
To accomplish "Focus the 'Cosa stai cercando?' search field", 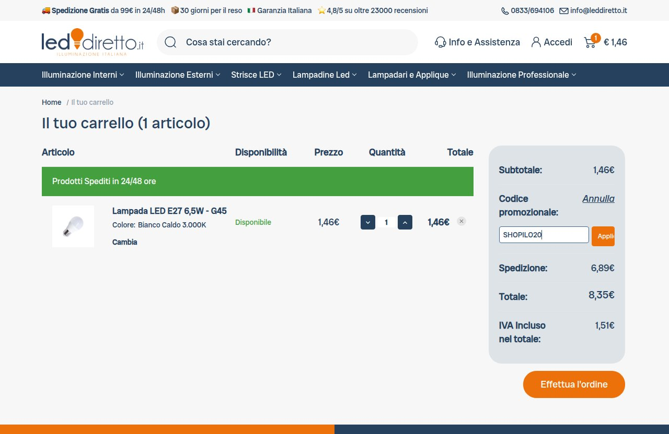I will pyautogui.click(x=287, y=42).
